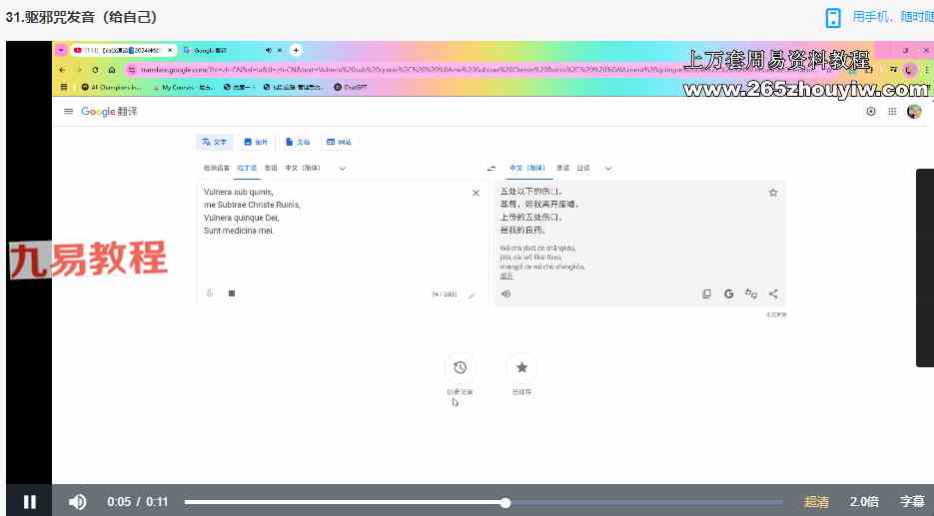Expand the source language list
This screenshot has height=516, width=934.
coord(343,169)
